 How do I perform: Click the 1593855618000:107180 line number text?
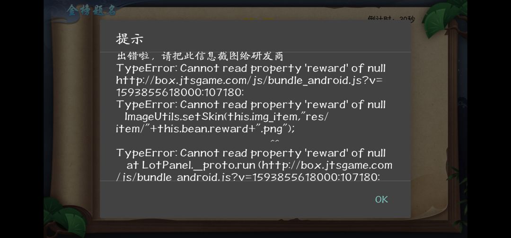(180, 93)
